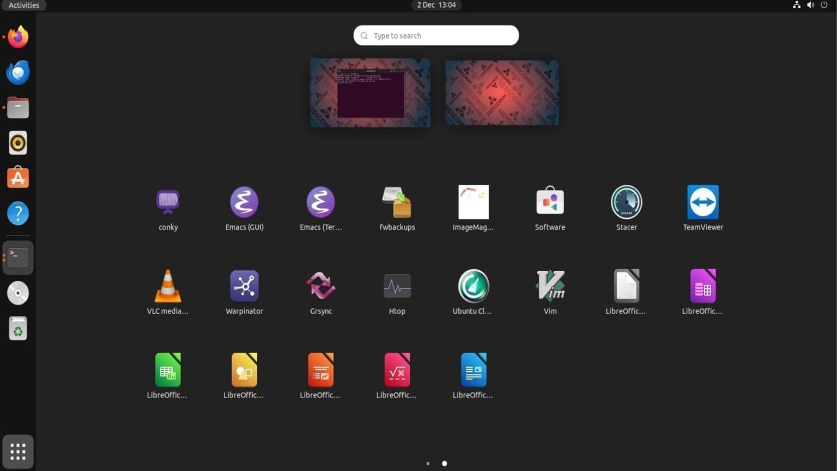Select the first page indicator dot

(428, 463)
